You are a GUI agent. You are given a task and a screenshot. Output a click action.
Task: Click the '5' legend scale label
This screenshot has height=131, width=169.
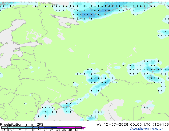tap(26, 130)
